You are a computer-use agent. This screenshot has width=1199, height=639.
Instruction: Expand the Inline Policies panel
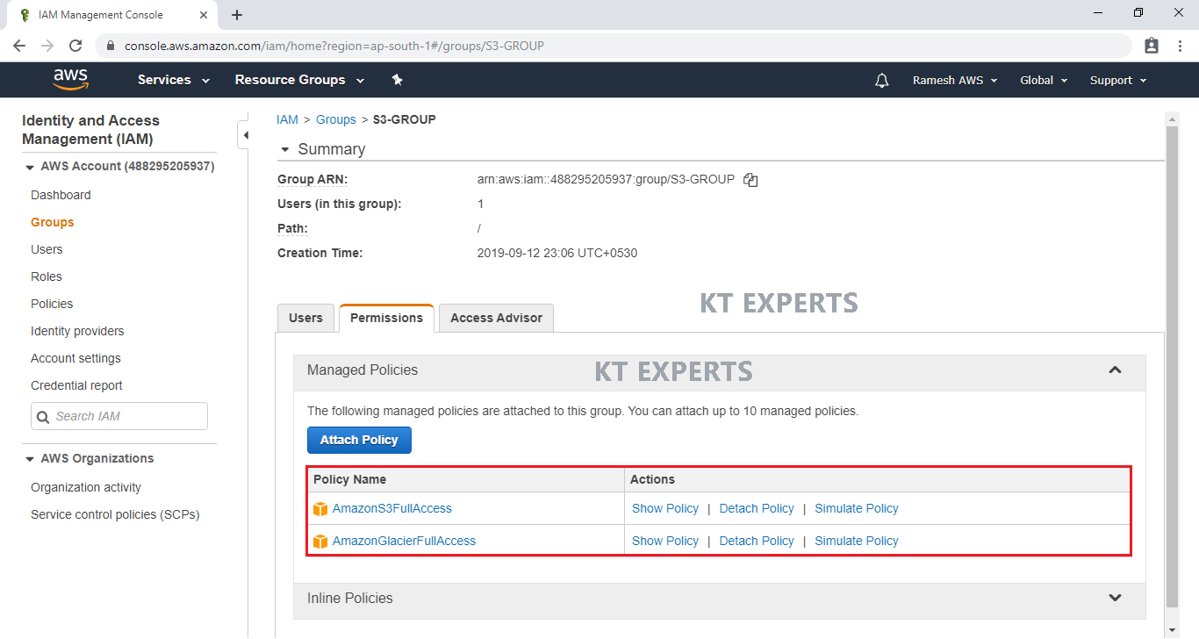click(1115, 599)
